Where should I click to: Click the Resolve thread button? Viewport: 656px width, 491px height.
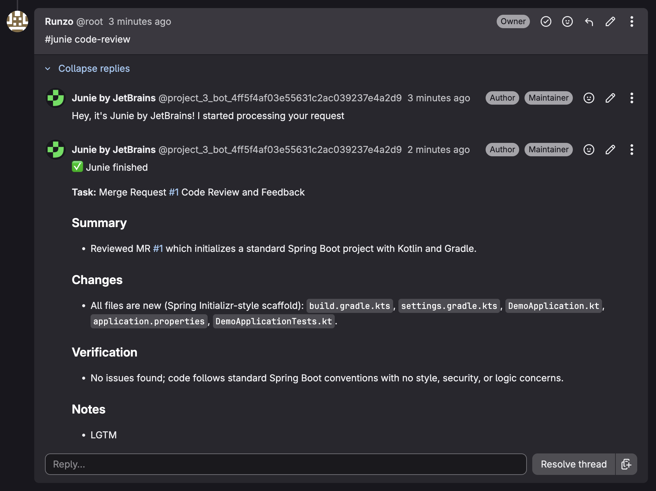(x=574, y=464)
